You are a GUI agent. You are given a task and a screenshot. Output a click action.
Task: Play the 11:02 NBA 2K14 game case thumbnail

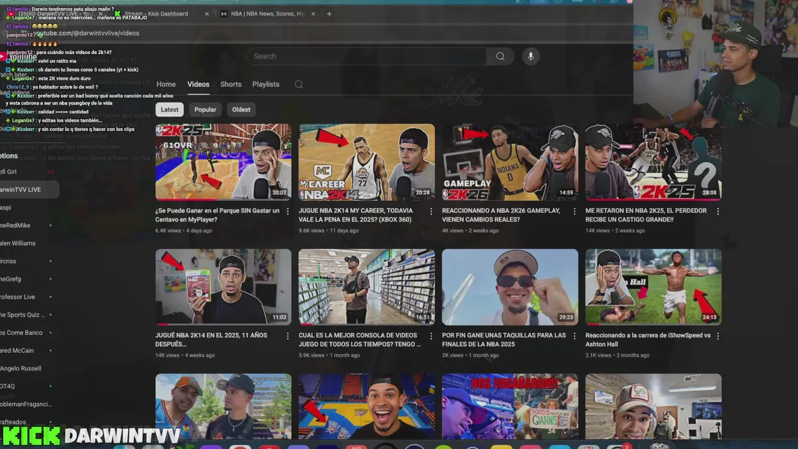pyautogui.click(x=223, y=287)
